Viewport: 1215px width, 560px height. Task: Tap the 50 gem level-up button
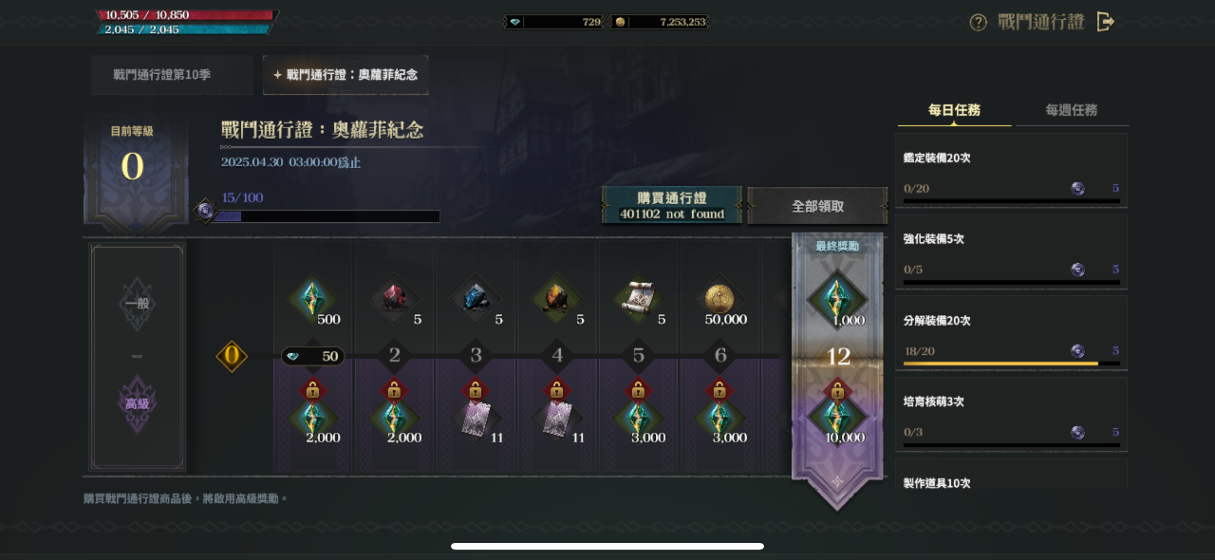[313, 356]
